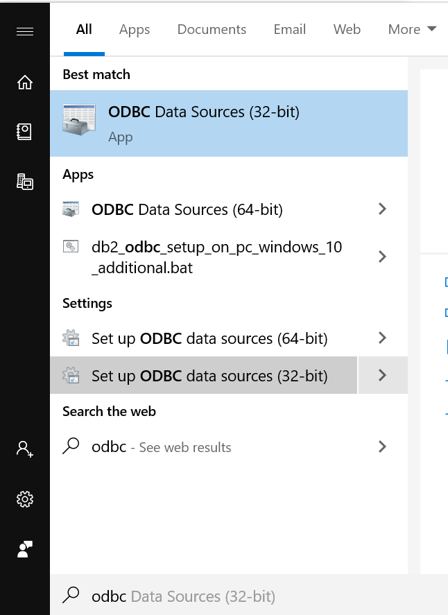Open the settings gear in the sidebar
Screen dimensions: 448x615
25,499
